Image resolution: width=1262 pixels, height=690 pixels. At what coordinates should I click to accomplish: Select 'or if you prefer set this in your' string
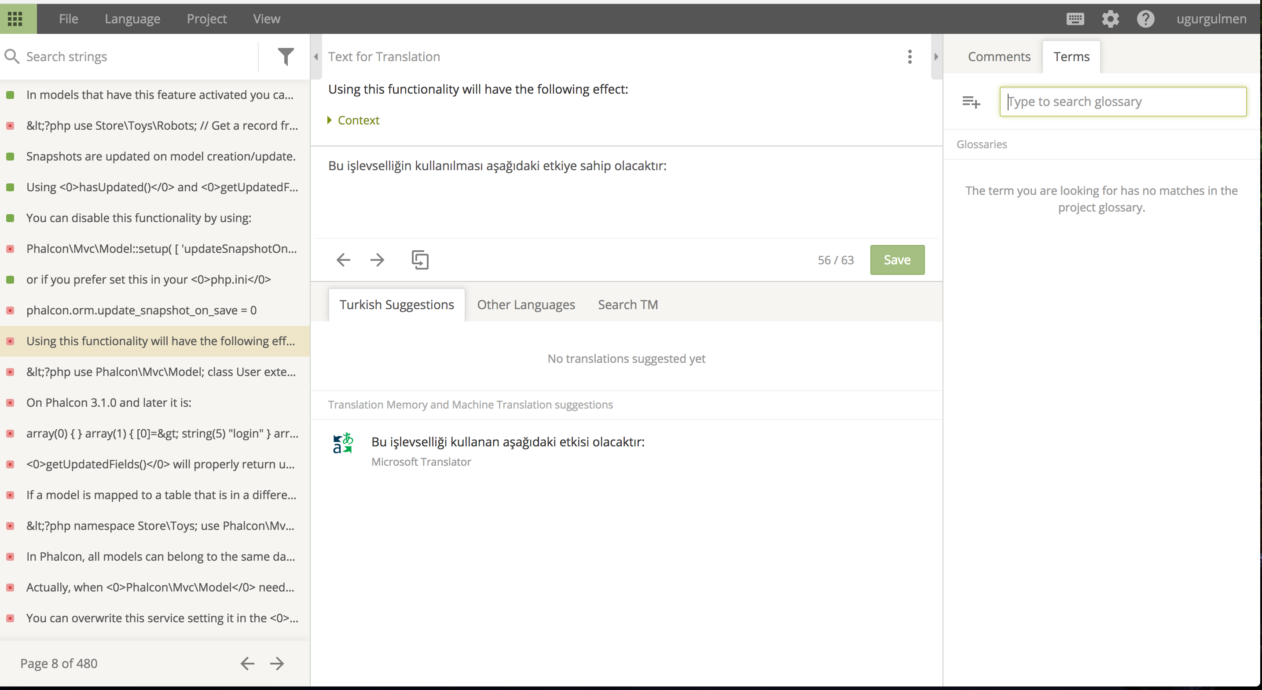coord(155,280)
